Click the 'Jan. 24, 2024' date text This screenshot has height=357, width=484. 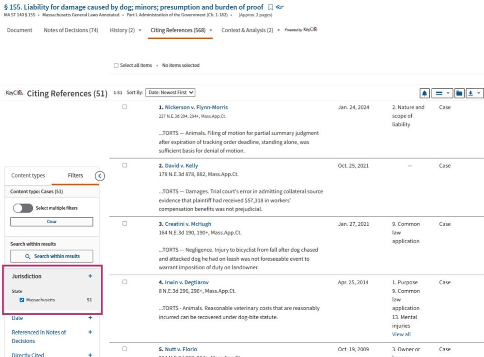click(x=353, y=107)
